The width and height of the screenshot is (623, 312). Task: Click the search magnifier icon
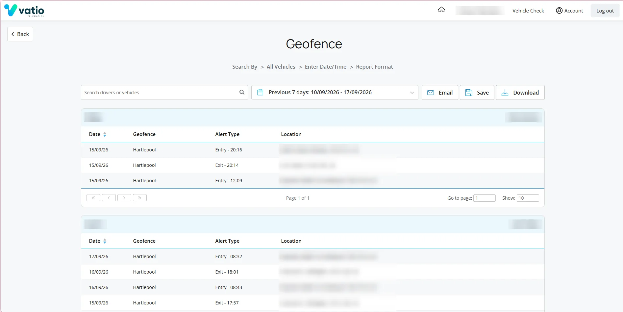coord(242,92)
